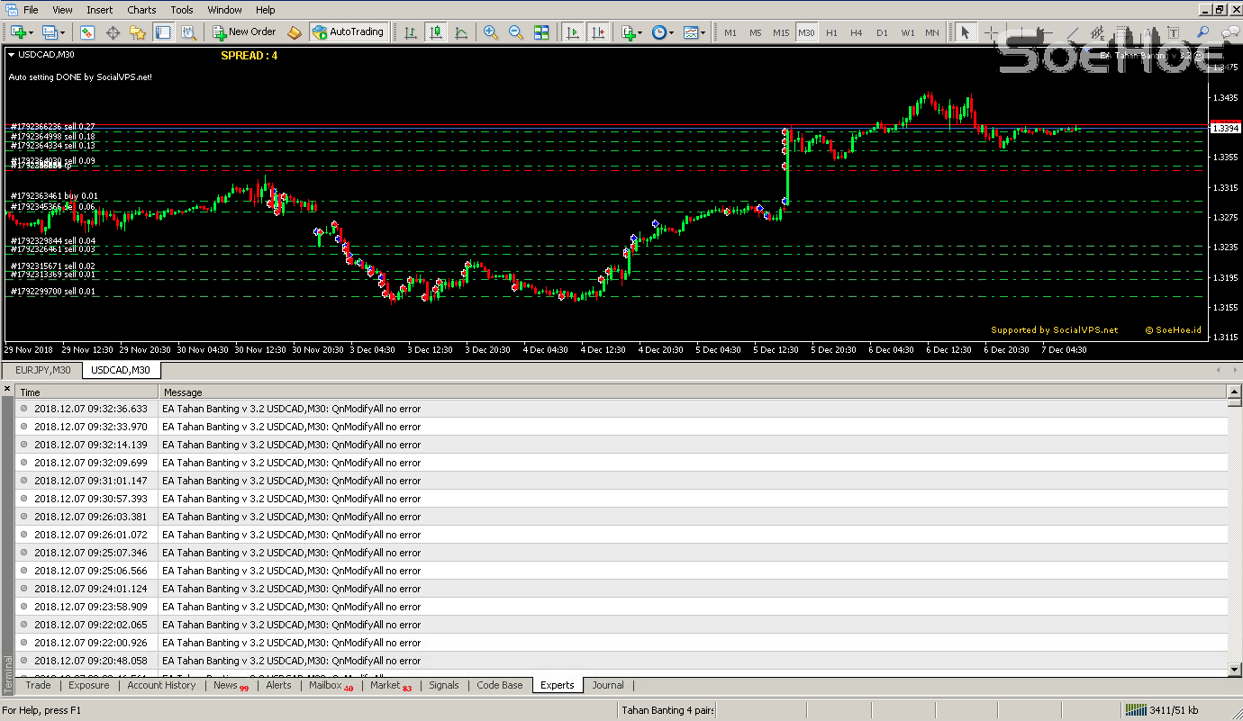Zoom in on the chart
This screenshot has height=721, width=1243.
point(492,32)
